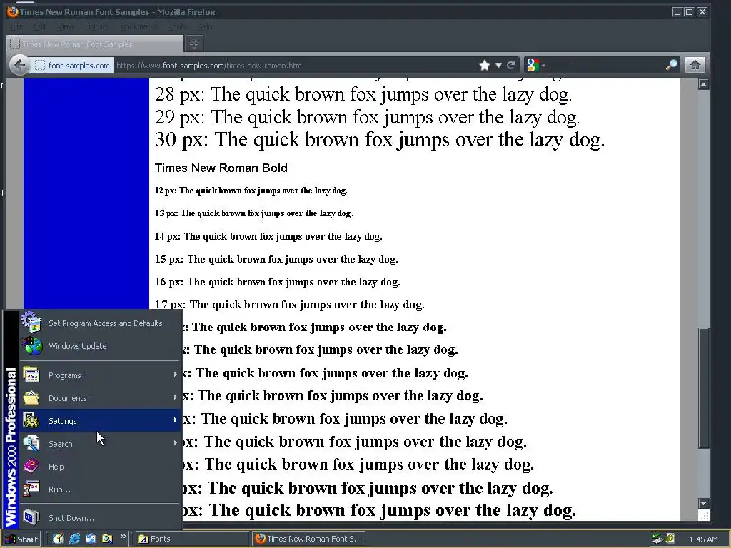Click the tray icon next to the clock
Screen dimensions: 731x548
pyautogui.click(x=670, y=539)
